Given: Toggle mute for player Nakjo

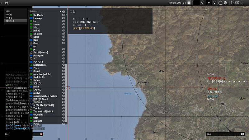Looking at the screenshot, I should point(63,37).
